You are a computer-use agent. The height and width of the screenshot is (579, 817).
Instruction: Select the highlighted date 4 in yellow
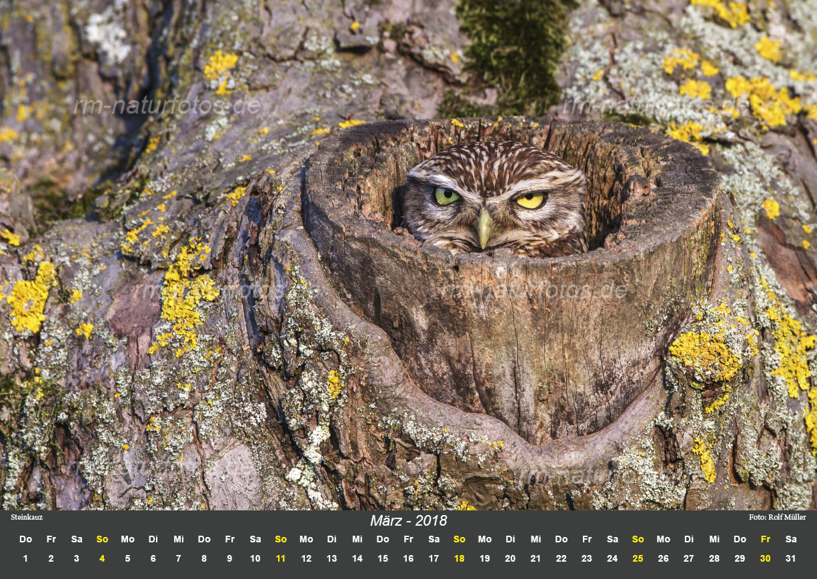point(102,560)
